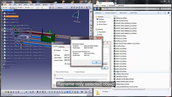Open the Tools menu in CATIA
This screenshot has height=97, width=172.
click(31, 5)
